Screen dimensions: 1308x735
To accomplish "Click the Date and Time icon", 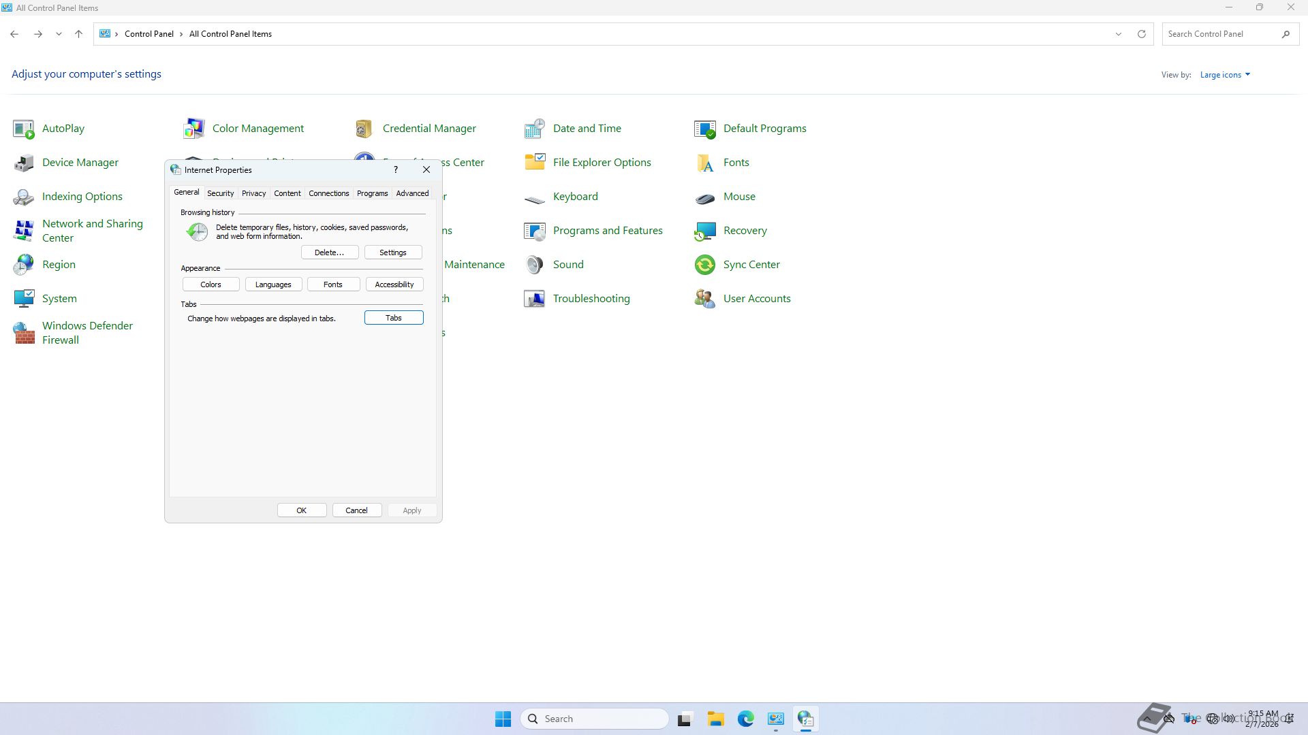I will 534,128.
